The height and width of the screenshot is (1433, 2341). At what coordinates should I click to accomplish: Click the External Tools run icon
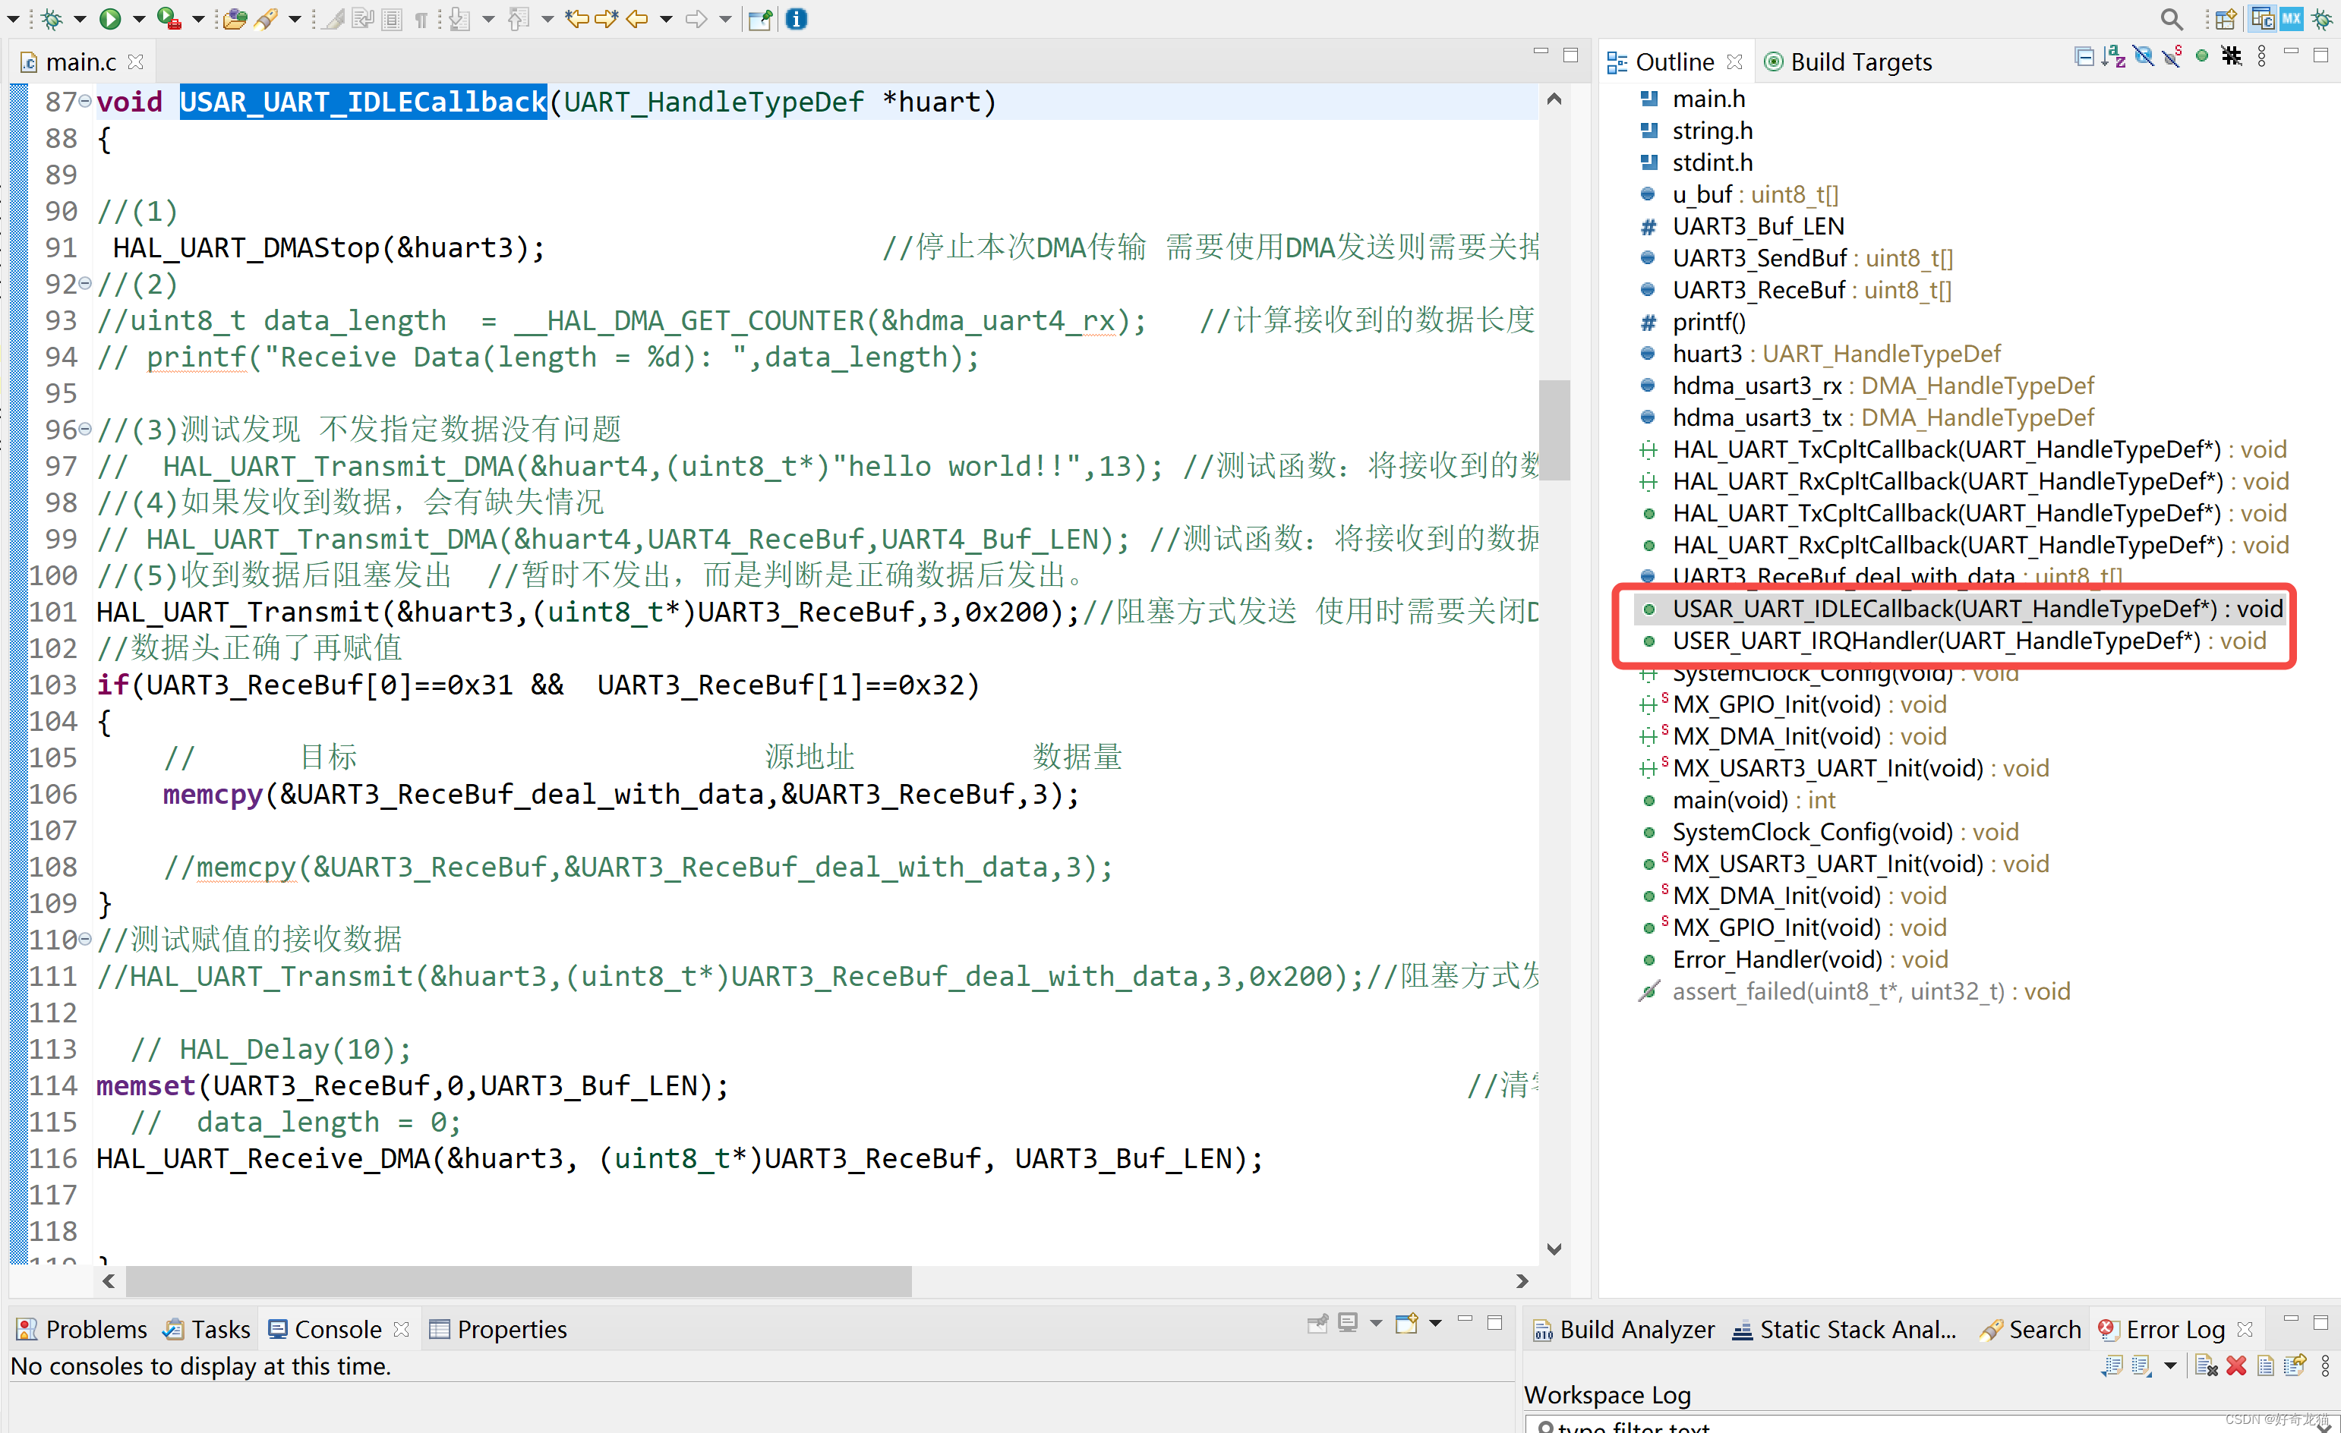[168, 18]
